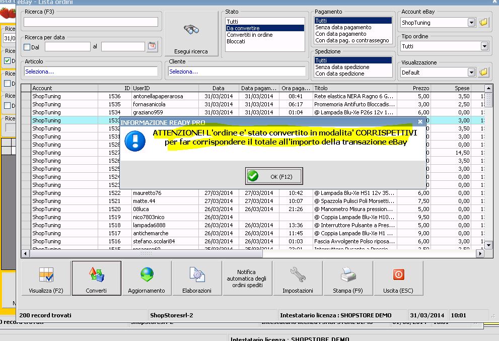
Task: Click the folder icon beside Visualizzazione
Action: tap(484, 72)
